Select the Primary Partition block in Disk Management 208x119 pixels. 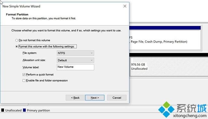(165, 38)
